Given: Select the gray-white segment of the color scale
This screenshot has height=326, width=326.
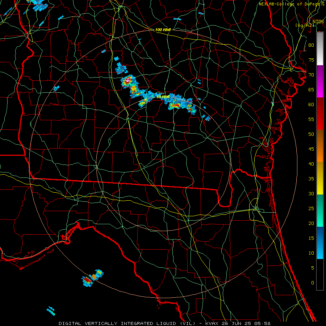Looking at the screenshot, I should [x=320, y=49].
